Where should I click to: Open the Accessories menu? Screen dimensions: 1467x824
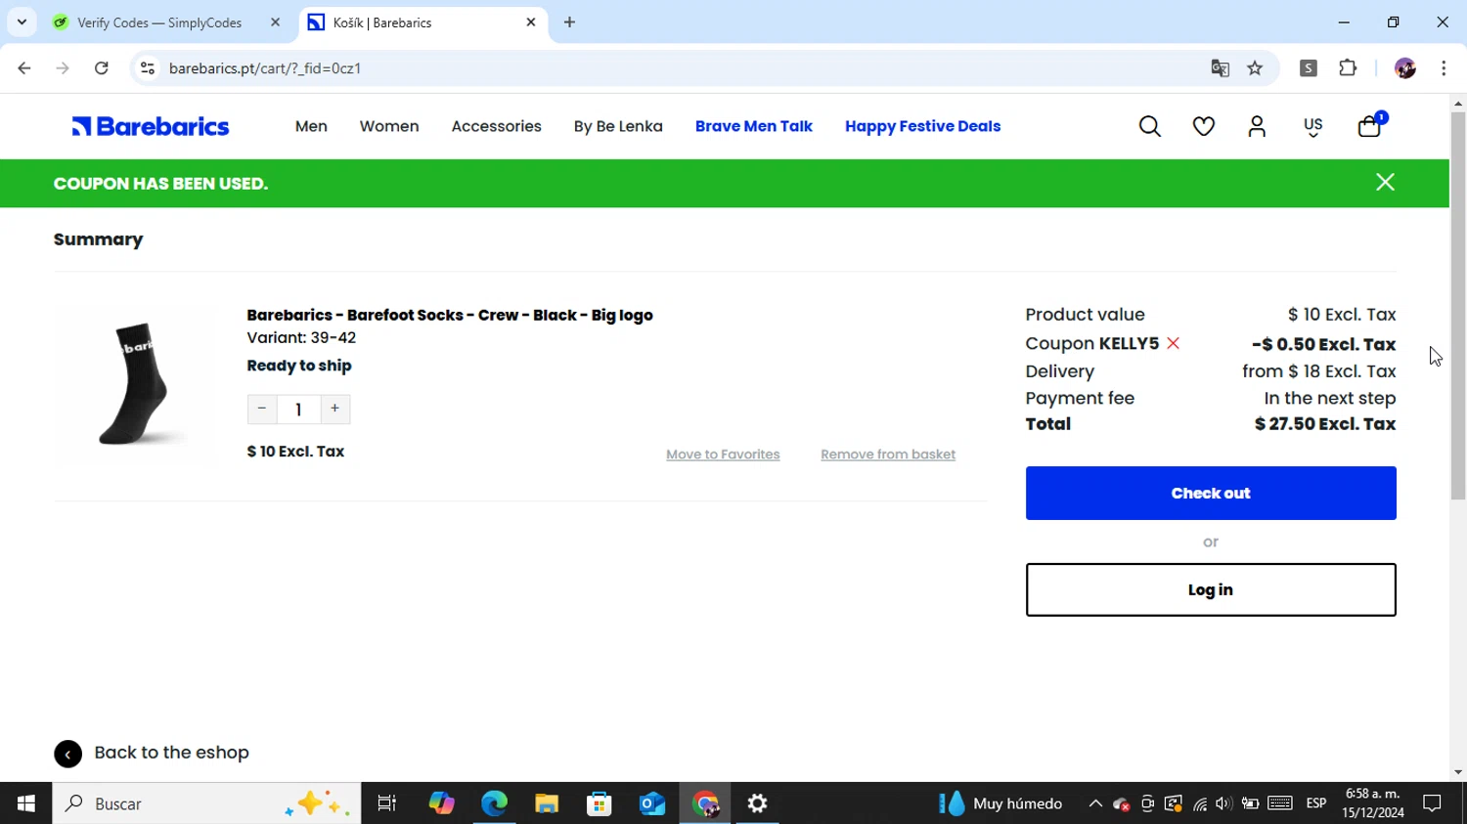pos(497,126)
